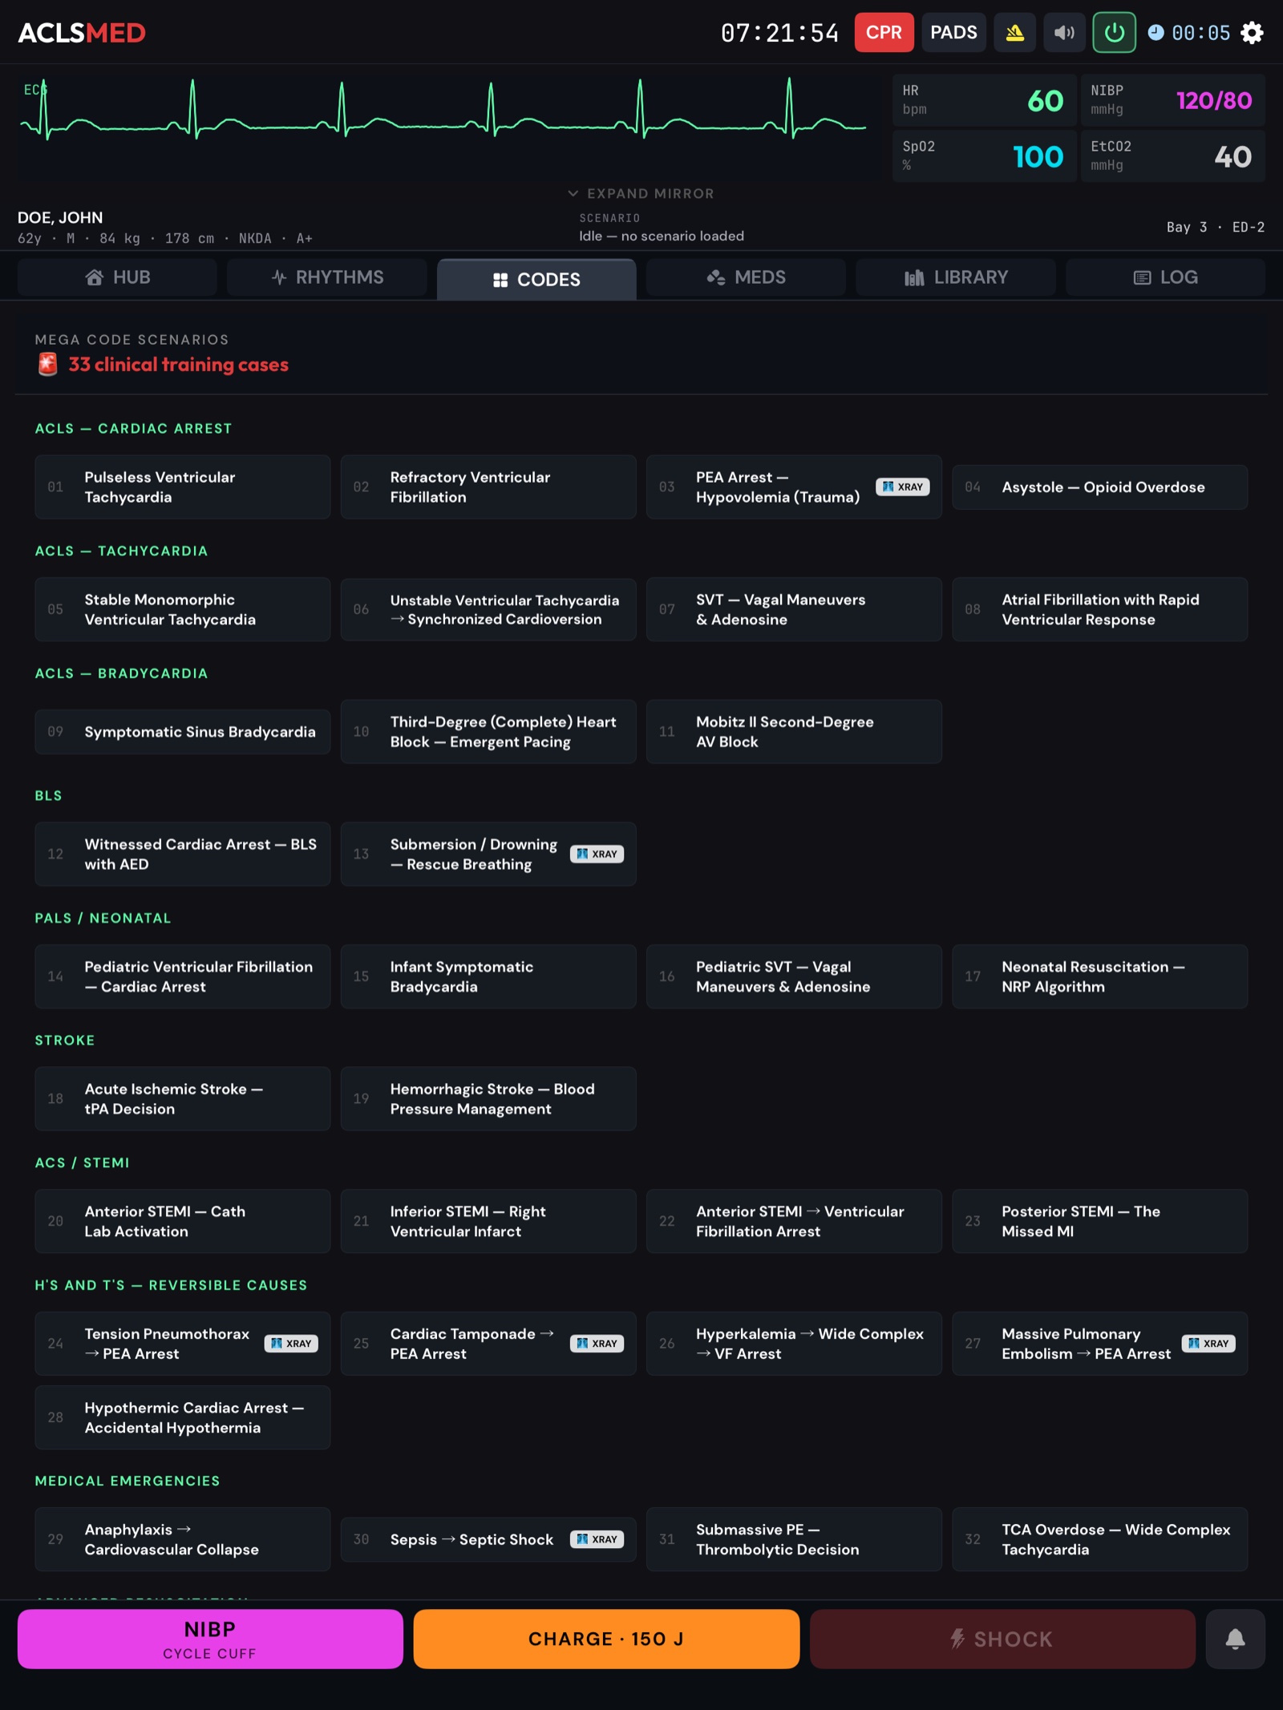Switch to the HUB tab
The image size is (1283, 1710).
117,277
